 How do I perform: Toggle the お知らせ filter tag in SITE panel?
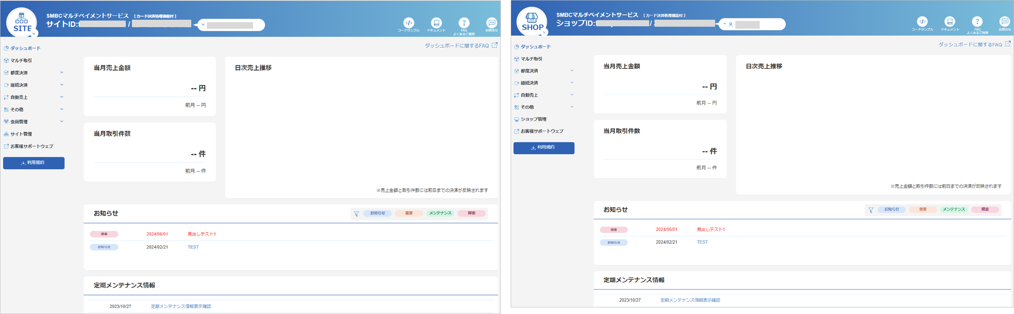click(x=378, y=213)
